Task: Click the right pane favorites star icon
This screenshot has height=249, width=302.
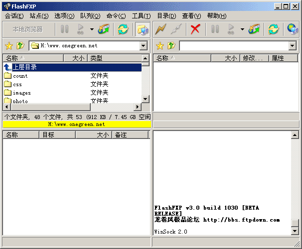Action: tap(160, 46)
